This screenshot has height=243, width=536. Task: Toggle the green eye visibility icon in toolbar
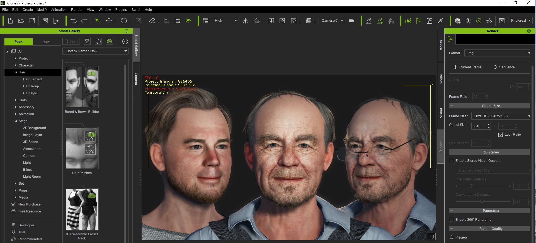(x=188, y=21)
